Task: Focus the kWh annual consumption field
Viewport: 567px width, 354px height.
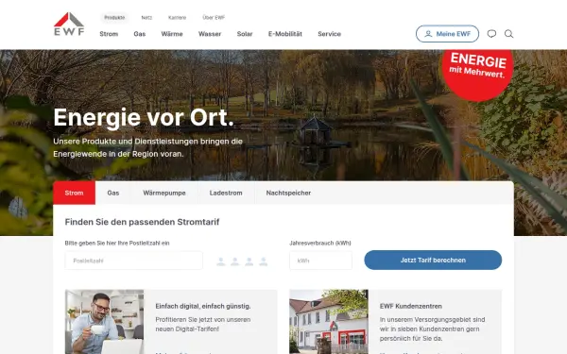Action: [320, 261]
